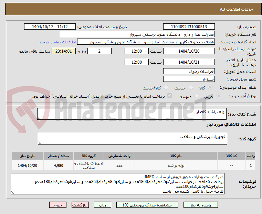Click the نام کالا column header
Viewport: 262px width, 214px height.
[x=176, y=156]
